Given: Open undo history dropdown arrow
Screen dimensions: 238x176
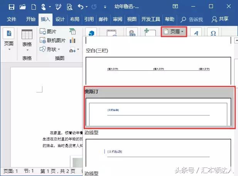Looking at the screenshot, I should 87,7.
